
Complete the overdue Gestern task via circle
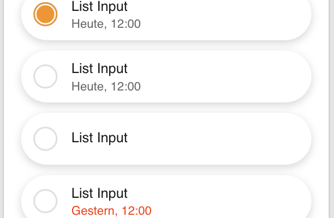tap(45, 201)
